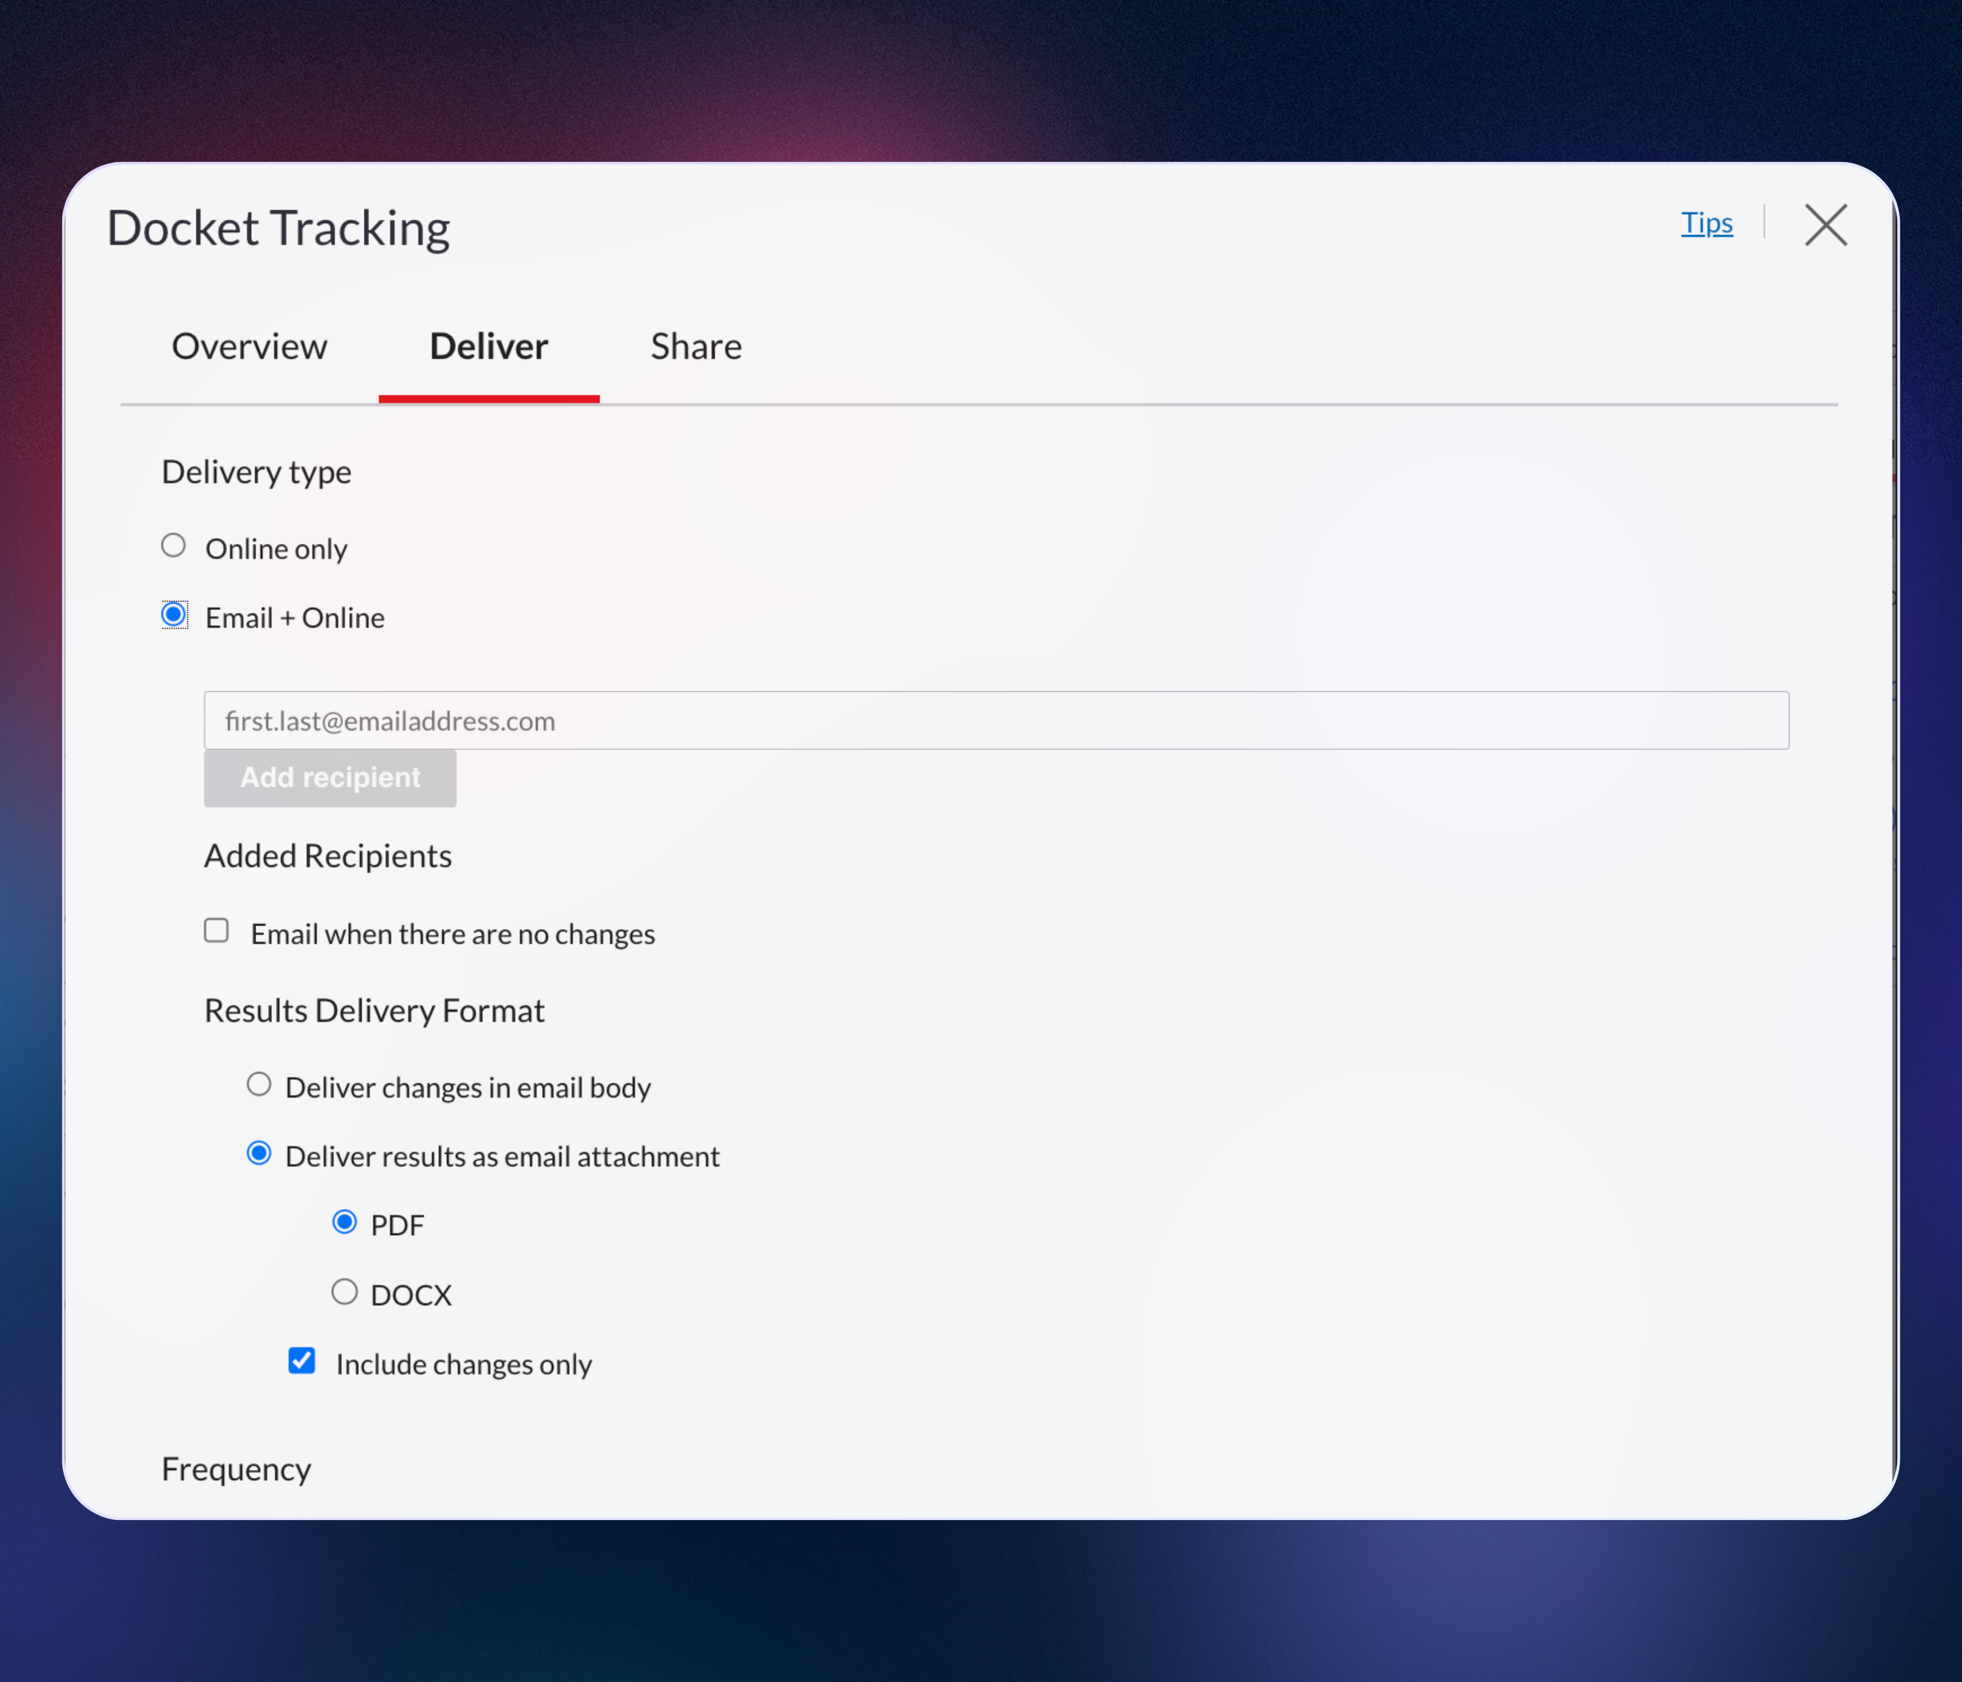
Task: Click the Frequency section heading
Action: tap(237, 1469)
